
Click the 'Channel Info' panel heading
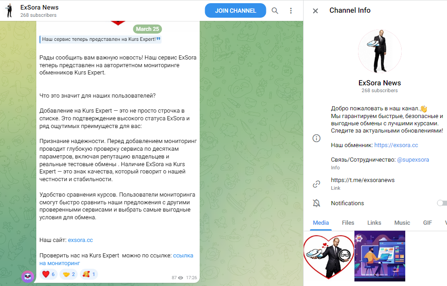pyautogui.click(x=350, y=10)
